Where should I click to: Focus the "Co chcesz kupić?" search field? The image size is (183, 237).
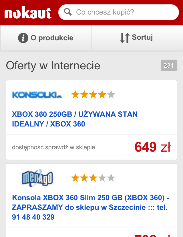click(123, 12)
